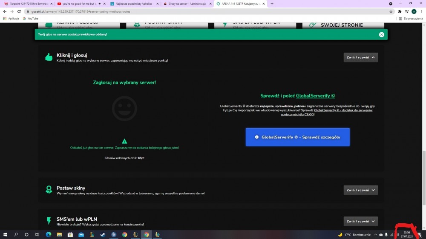Open Steam from the taskbar
Screen dimensions: 426x239
(x=103, y=234)
